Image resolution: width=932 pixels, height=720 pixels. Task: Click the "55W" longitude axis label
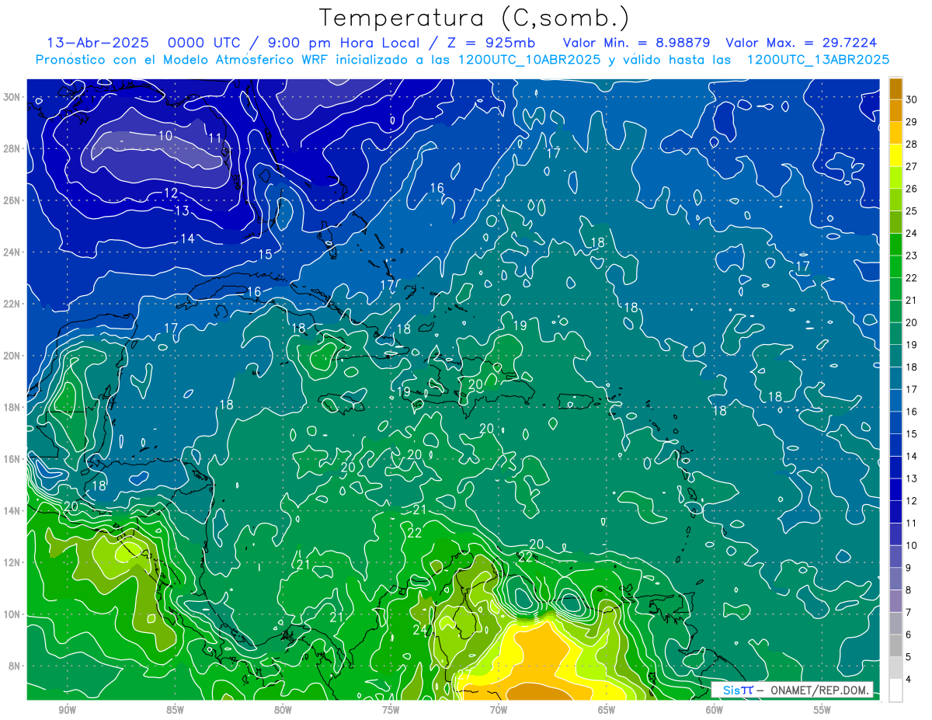click(822, 710)
